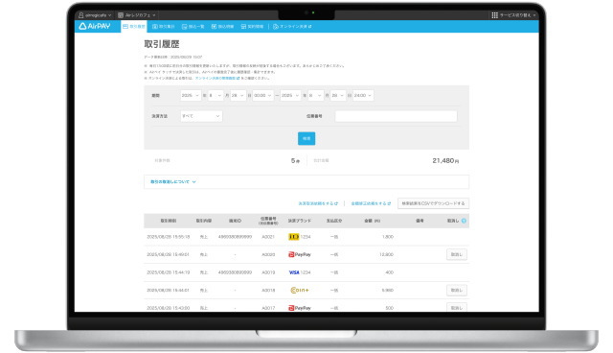Open the 決済方法 すべて dropdown
The image size is (613, 353).
point(201,116)
